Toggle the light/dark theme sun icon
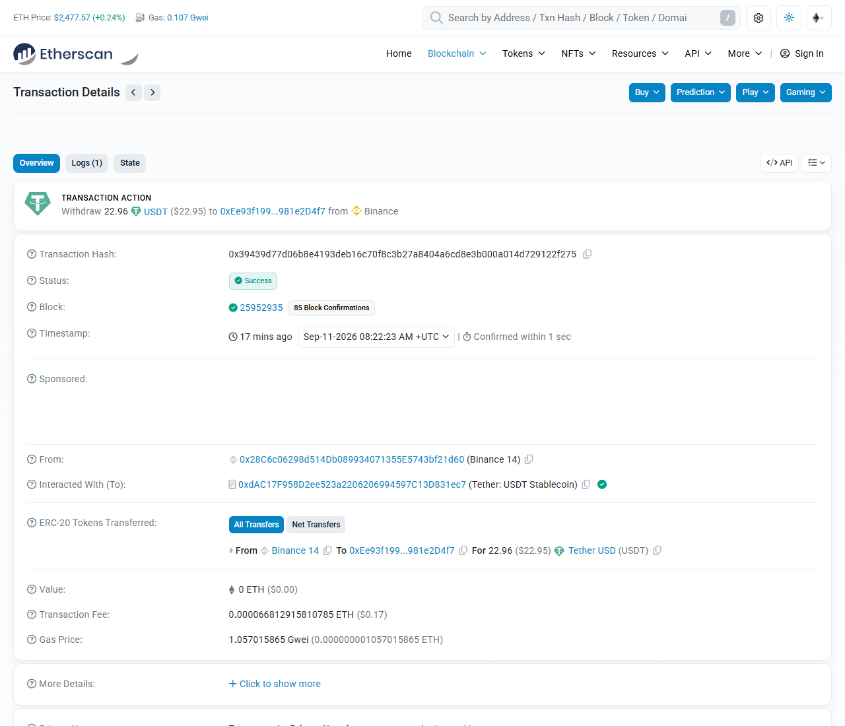Screen dimensions: 845x726 coord(789,18)
